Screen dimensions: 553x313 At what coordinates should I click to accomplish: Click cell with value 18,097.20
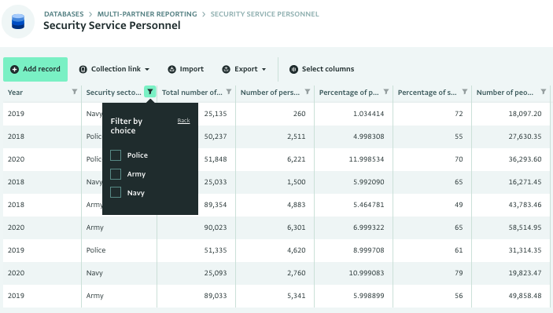525,114
